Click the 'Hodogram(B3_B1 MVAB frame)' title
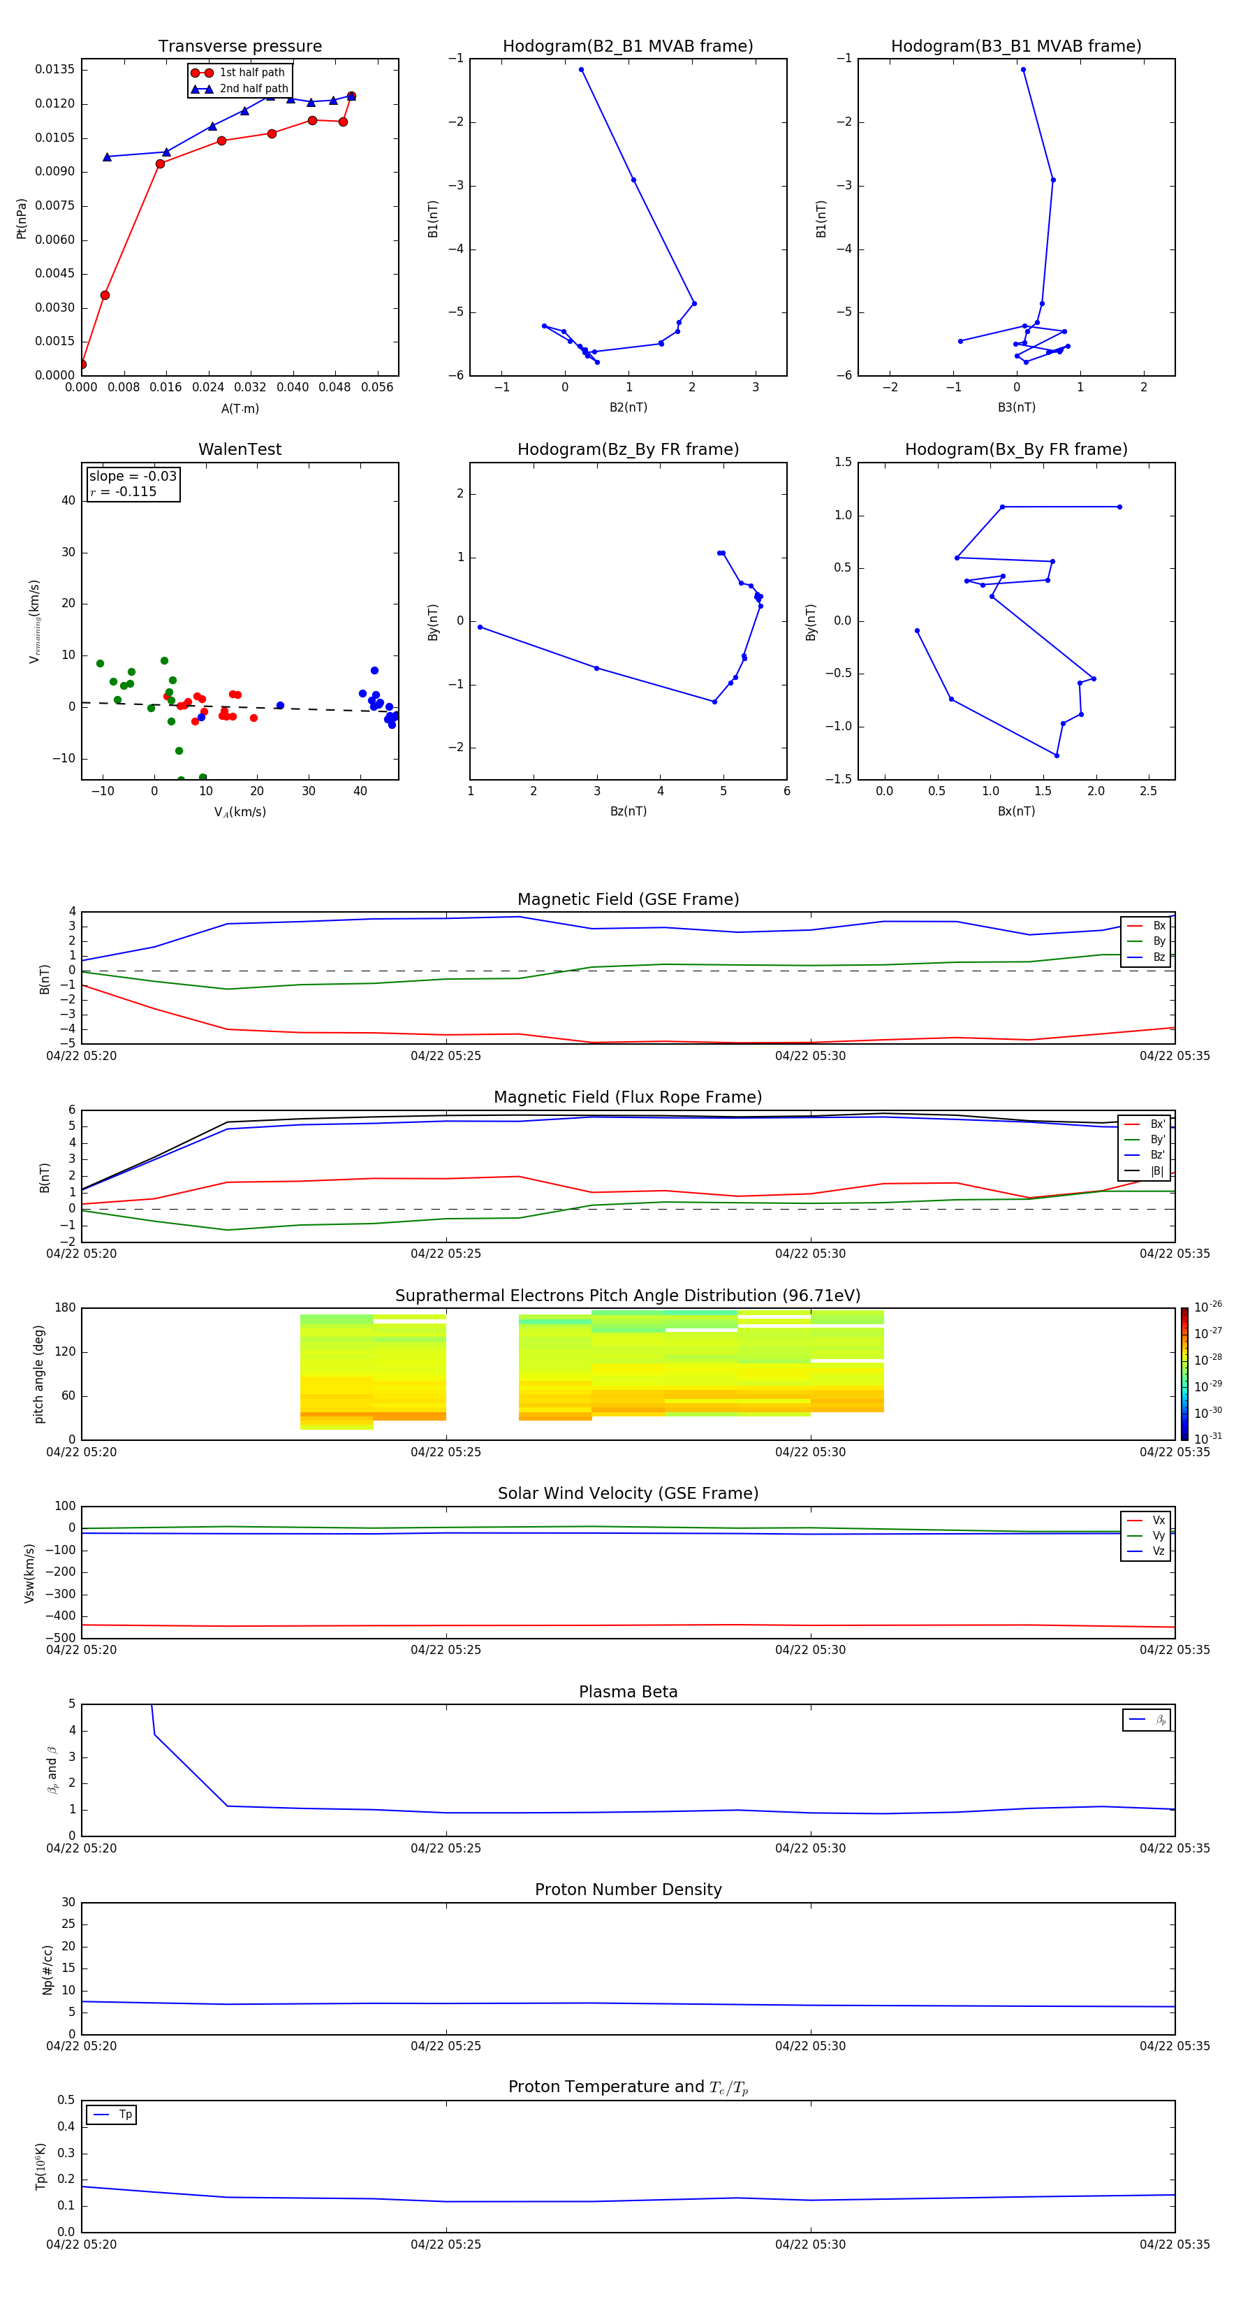The width and height of the screenshot is (1257, 2306). 1016,45
